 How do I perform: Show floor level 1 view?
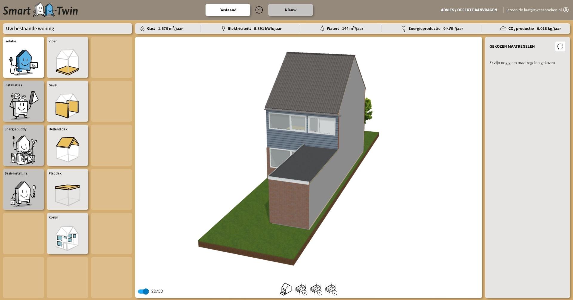point(316,289)
